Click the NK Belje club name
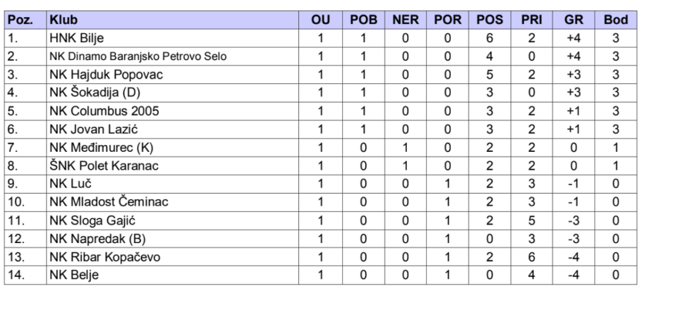 point(74,274)
